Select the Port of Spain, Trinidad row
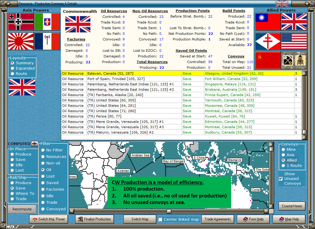Screen dimensions: 315x229 pos(181,79)
